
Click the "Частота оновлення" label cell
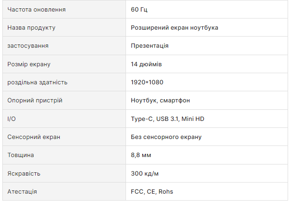pyautogui.click(x=36, y=10)
